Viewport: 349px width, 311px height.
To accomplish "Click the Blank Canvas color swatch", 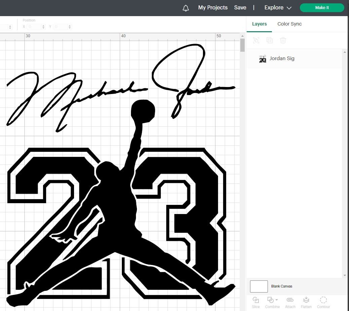I will [258, 286].
